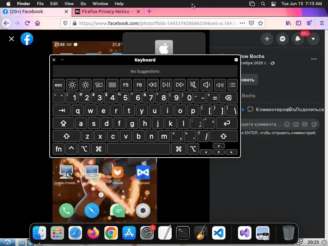Image resolution: width=328 pixels, height=246 pixels.
Task: Open a new Firefox tab
Action: pyautogui.click(x=149, y=12)
